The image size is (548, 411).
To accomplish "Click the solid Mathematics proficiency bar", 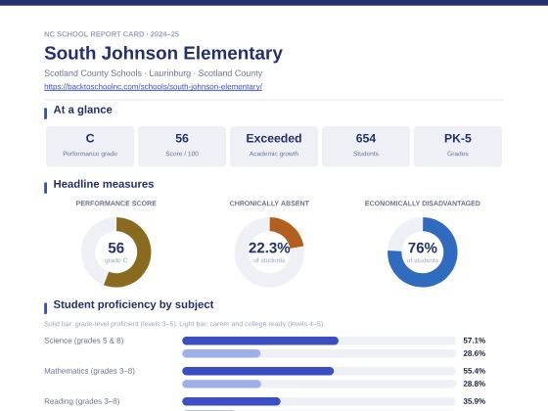I will [x=258, y=371].
